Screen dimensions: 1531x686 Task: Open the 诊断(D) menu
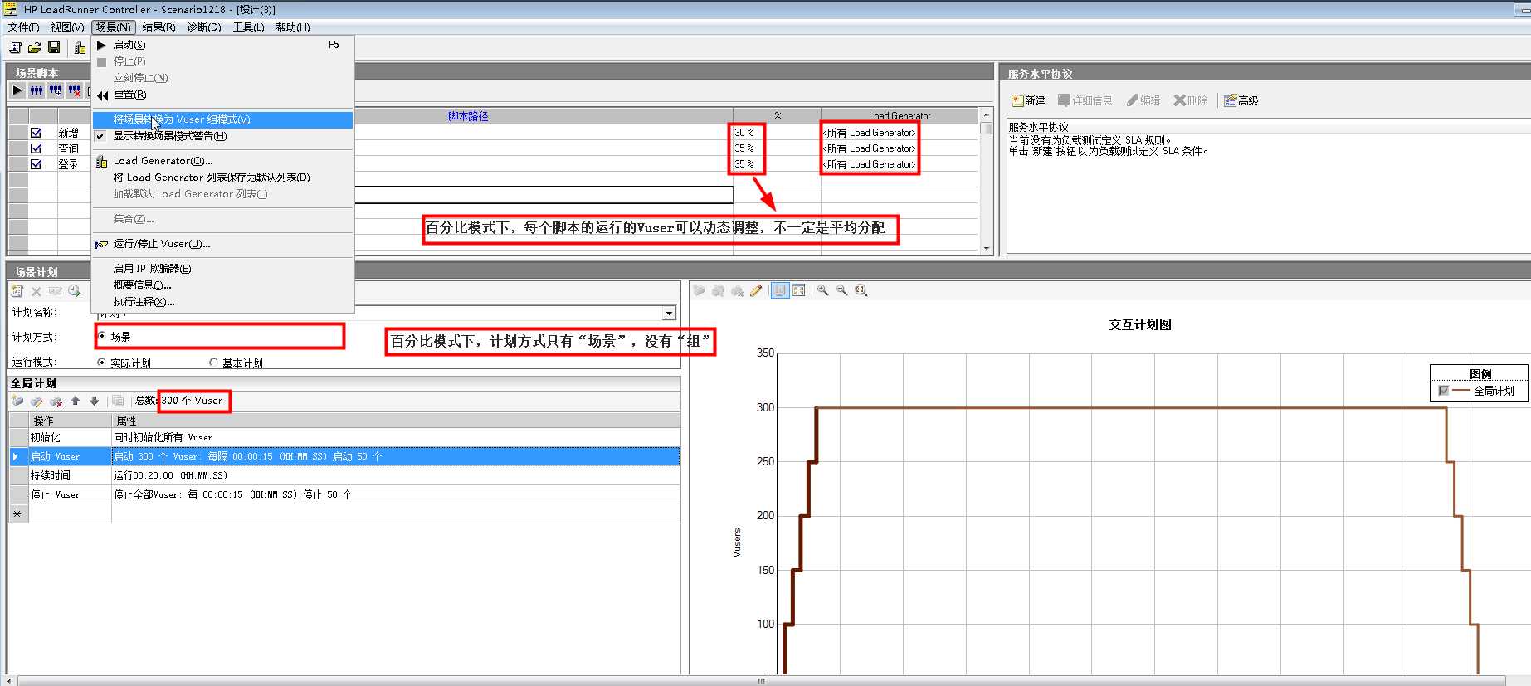pyautogui.click(x=204, y=27)
